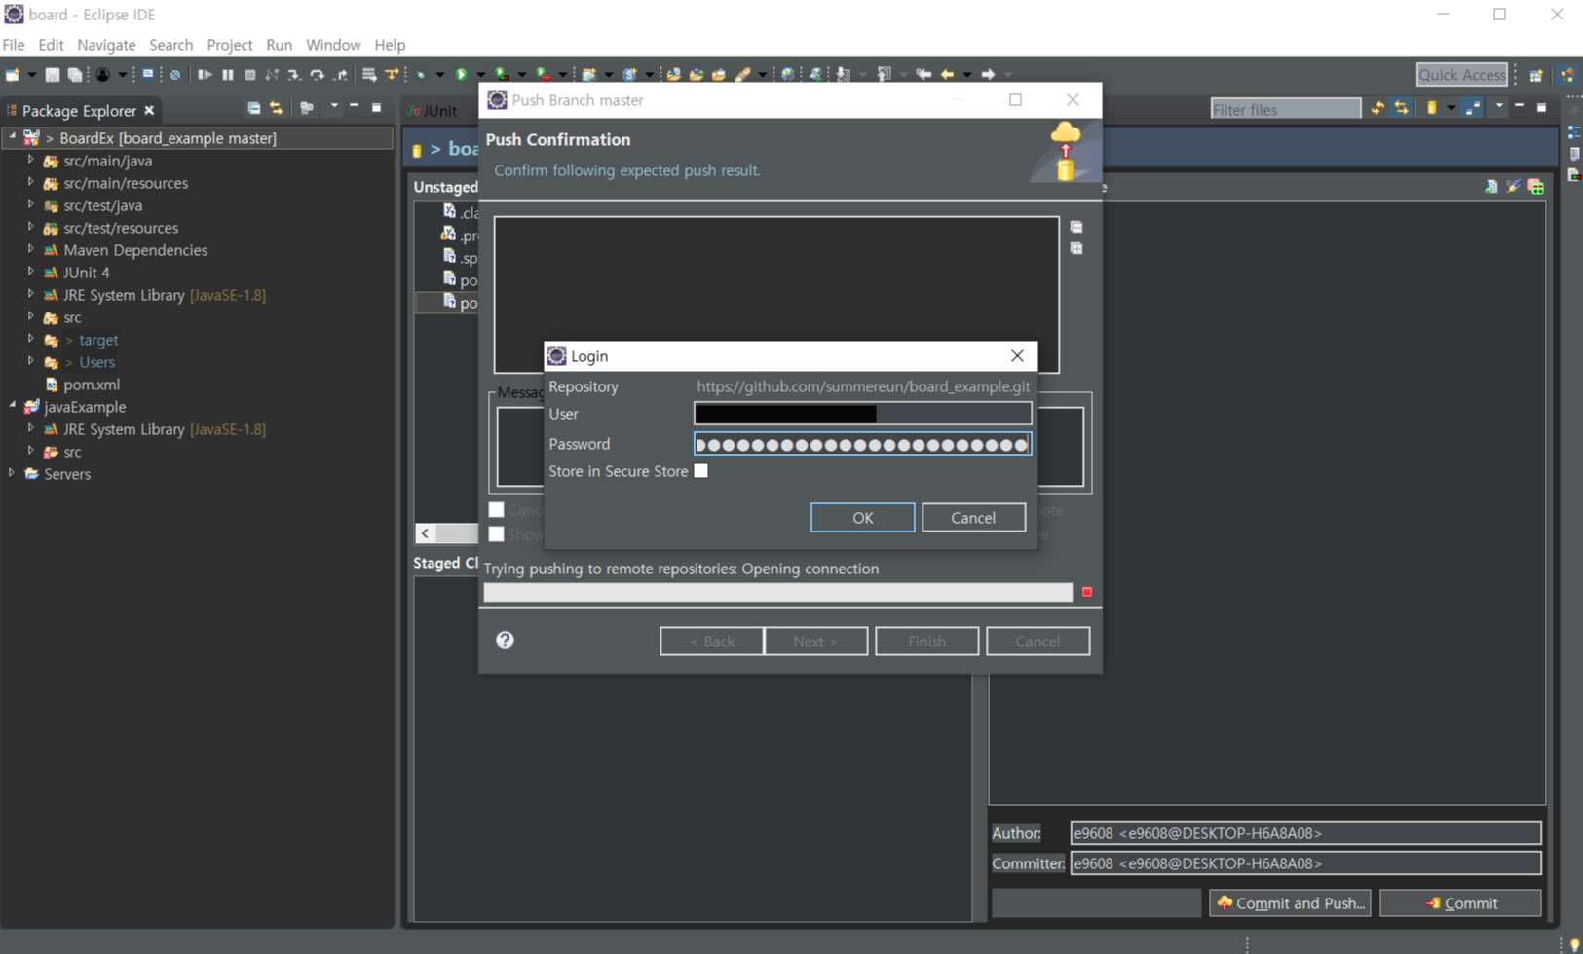Open the Help menu

(390, 45)
